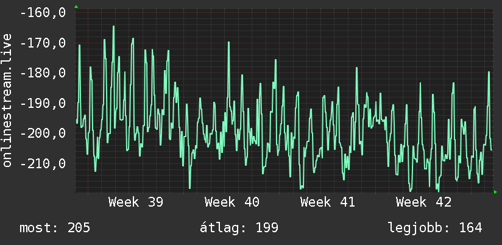Click the -200,0 y-axis label
This screenshot has width=502, height=245.
point(43,133)
